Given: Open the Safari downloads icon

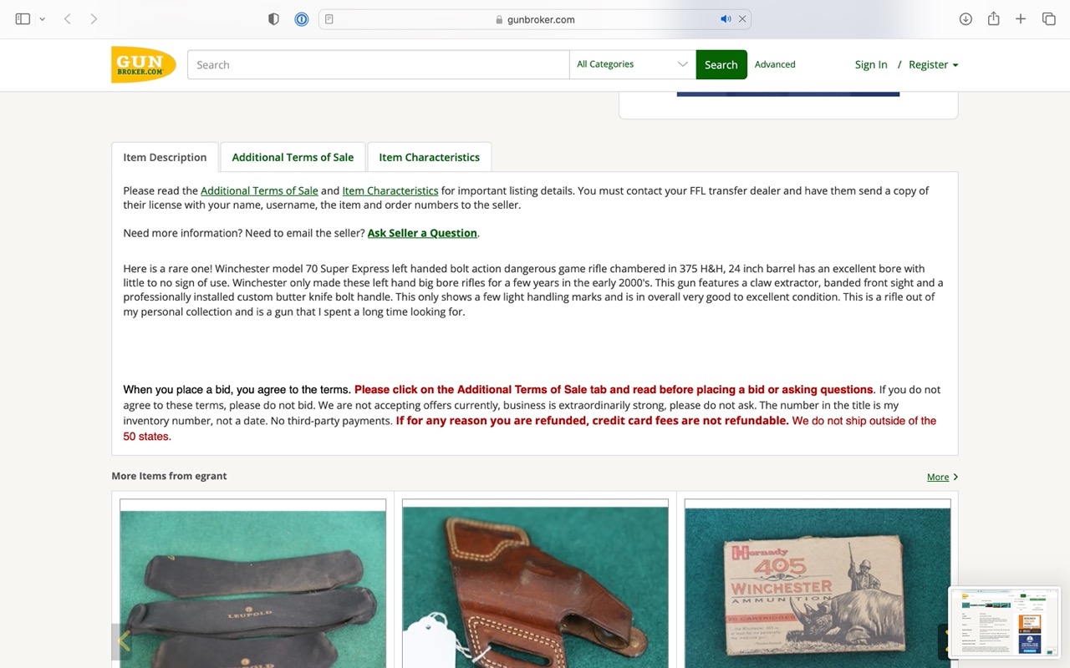Looking at the screenshot, I should [966, 19].
